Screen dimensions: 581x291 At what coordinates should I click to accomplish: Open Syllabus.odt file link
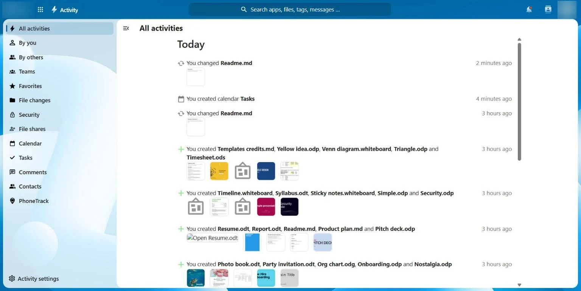[291, 193]
